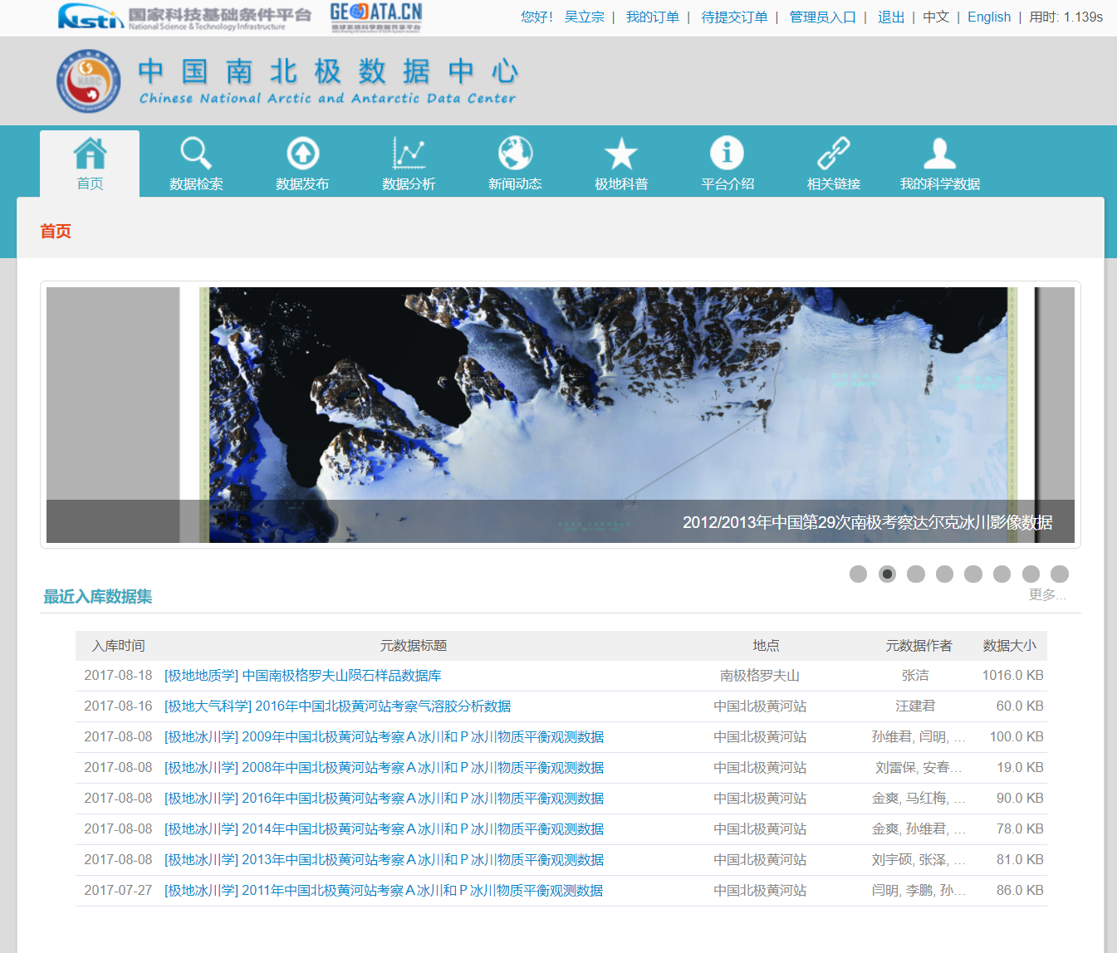Open the 2014年 glacier mass balance dataset
1117x953 pixels.
click(385, 829)
